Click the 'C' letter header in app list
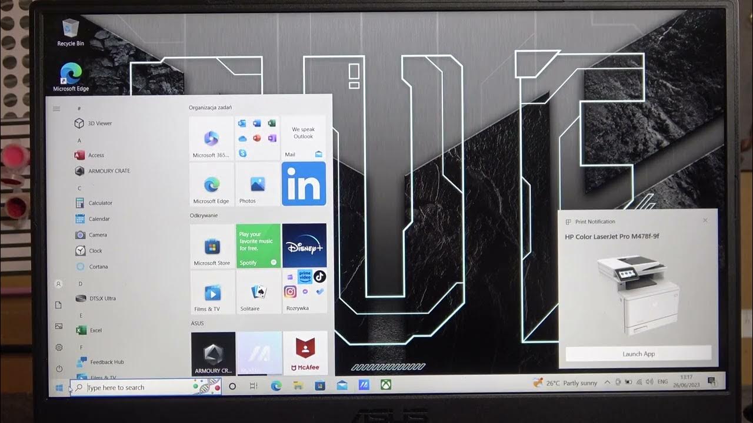Viewport: 753px width, 423px height. pos(79,188)
